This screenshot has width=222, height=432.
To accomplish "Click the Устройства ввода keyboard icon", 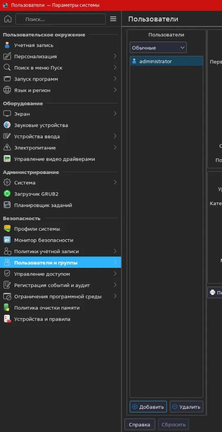I will (7, 136).
